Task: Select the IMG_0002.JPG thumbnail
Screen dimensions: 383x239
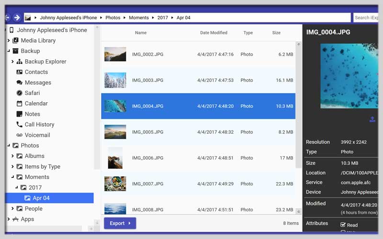Action: pyautogui.click(x=115, y=54)
